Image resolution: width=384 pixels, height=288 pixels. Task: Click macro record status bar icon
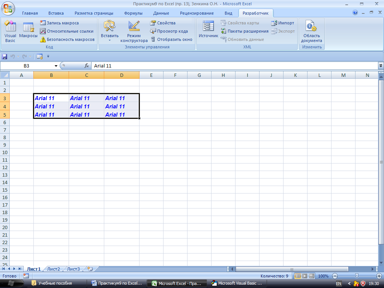click(x=26, y=276)
